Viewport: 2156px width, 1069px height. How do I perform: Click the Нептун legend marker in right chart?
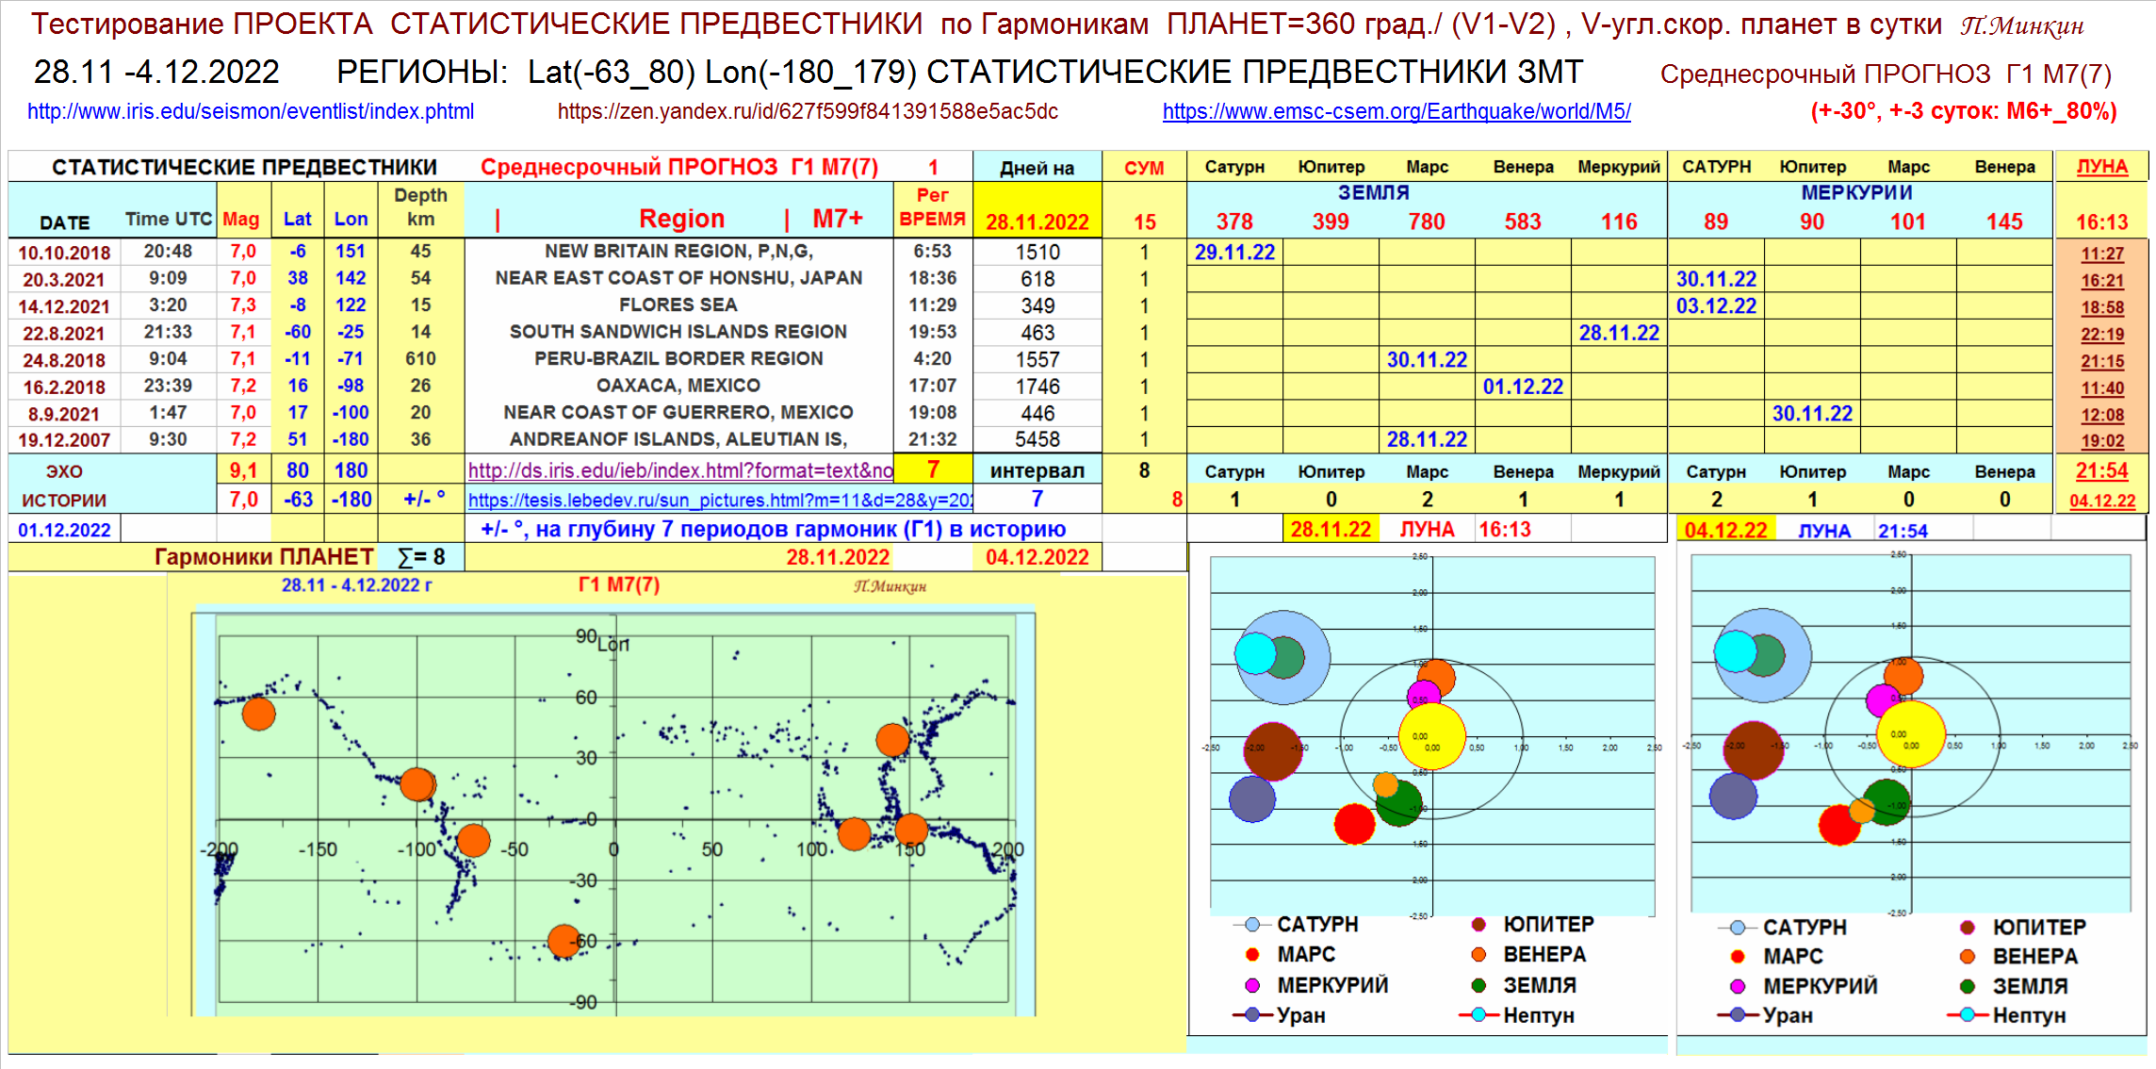(x=1968, y=1015)
